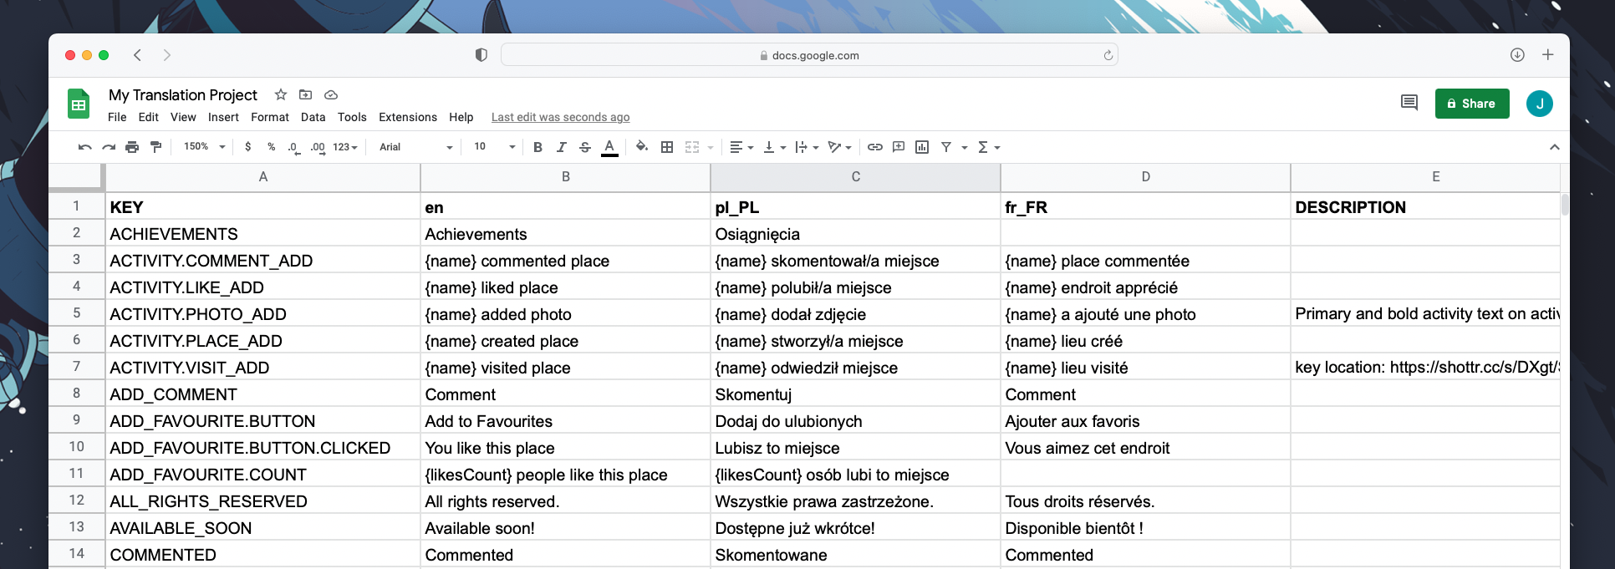Screen dimensions: 1615x569
Task: Show browser downloads
Action: tap(1517, 55)
